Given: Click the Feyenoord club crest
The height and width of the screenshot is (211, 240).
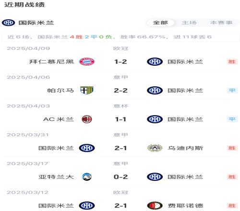Looking at the screenshot, I should click(155, 206).
